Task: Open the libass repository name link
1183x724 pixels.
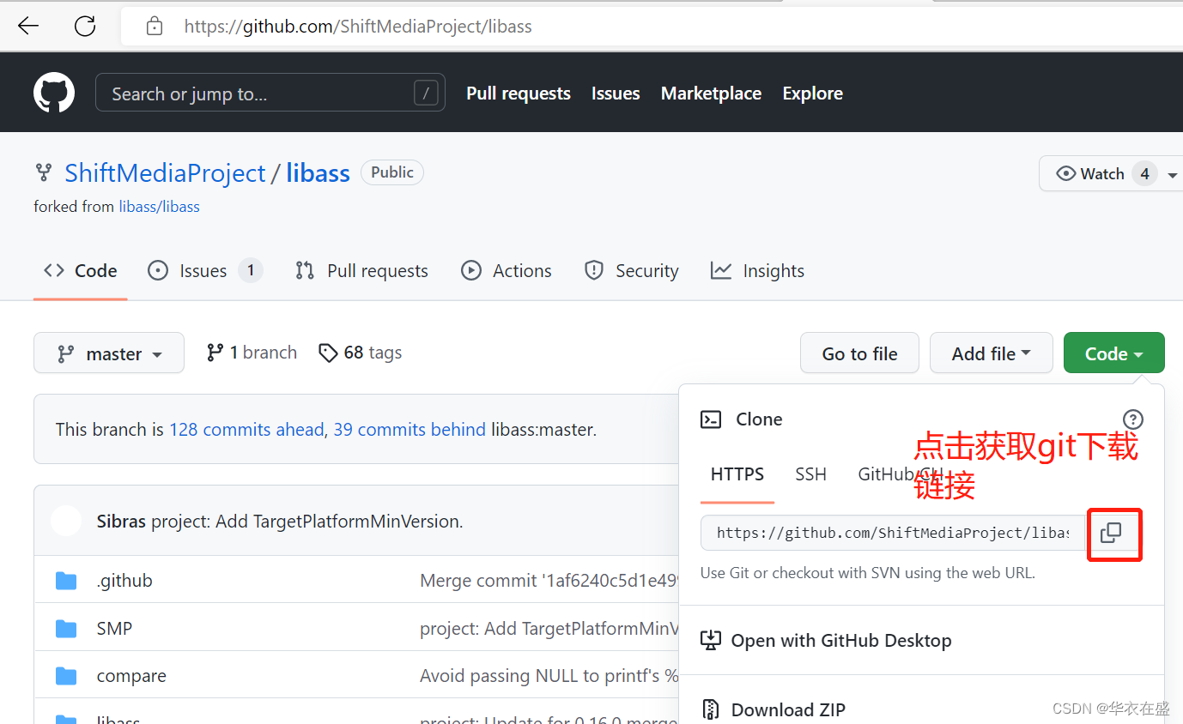Action: pyautogui.click(x=318, y=173)
